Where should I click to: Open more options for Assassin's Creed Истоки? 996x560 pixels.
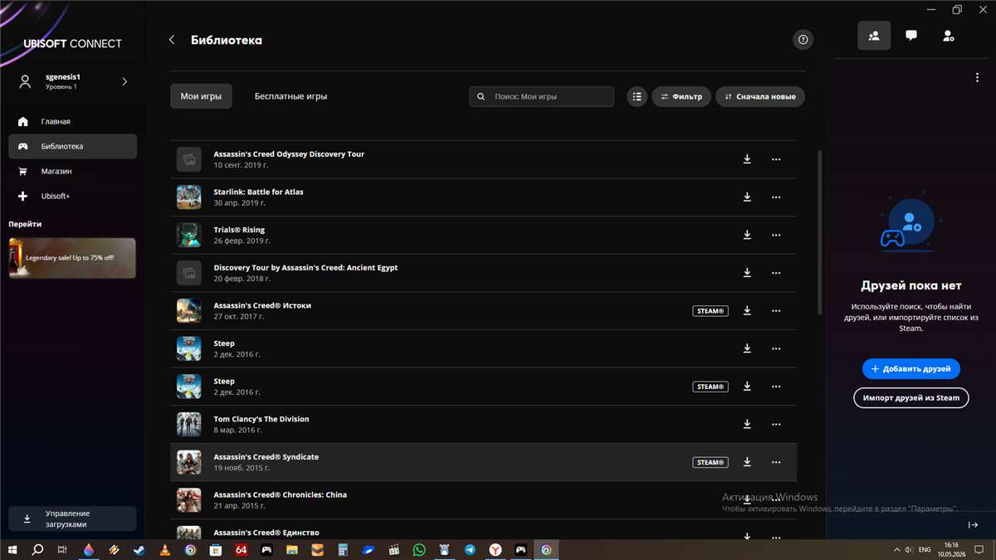coord(776,310)
